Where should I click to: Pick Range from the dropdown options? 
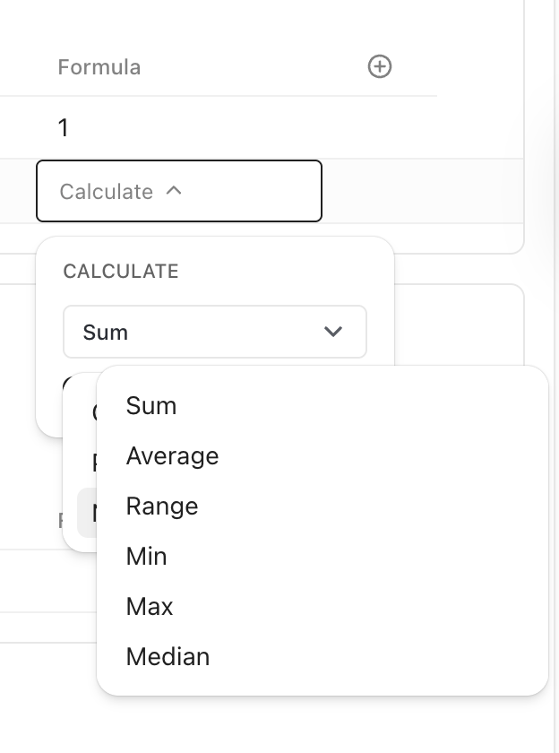point(162,506)
